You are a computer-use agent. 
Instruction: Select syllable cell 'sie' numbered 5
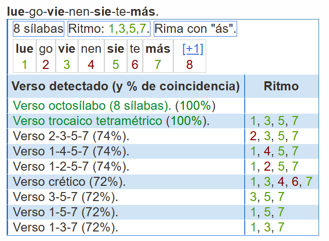click(116, 56)
